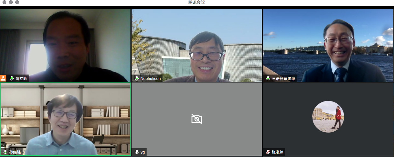Select the name label 三语斋黄忠廉
The image size is (394, 157).
pos(283,78)
